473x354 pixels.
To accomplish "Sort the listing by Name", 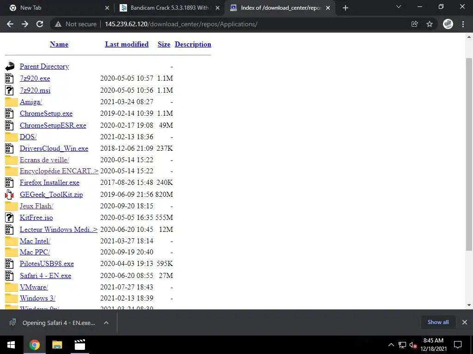I will point(59,44).
